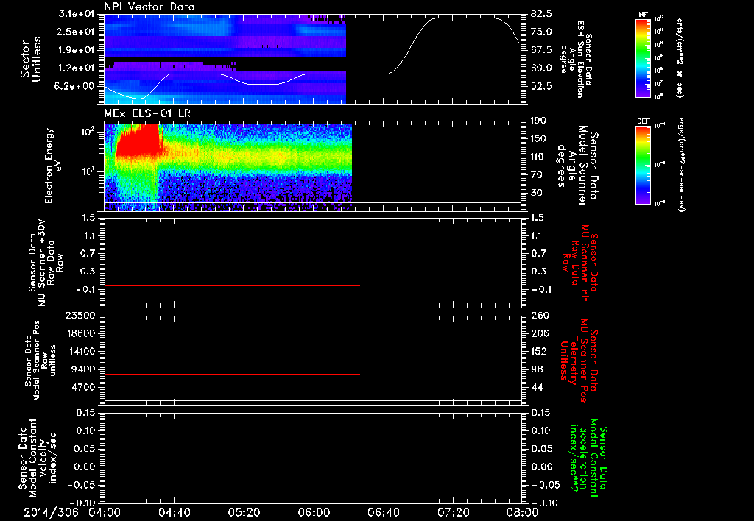Click the white Sun elevation angle curve plateau
754x521 pixels.
[465, 18]
